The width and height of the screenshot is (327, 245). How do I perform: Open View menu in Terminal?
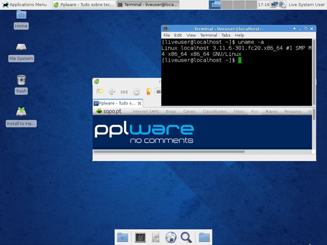(191, 35)
